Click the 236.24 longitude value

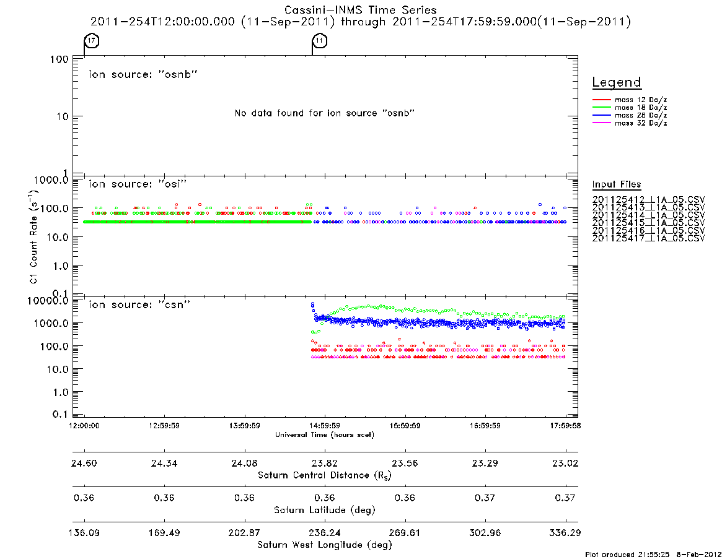pyautogui.click(x=325, y=533)
